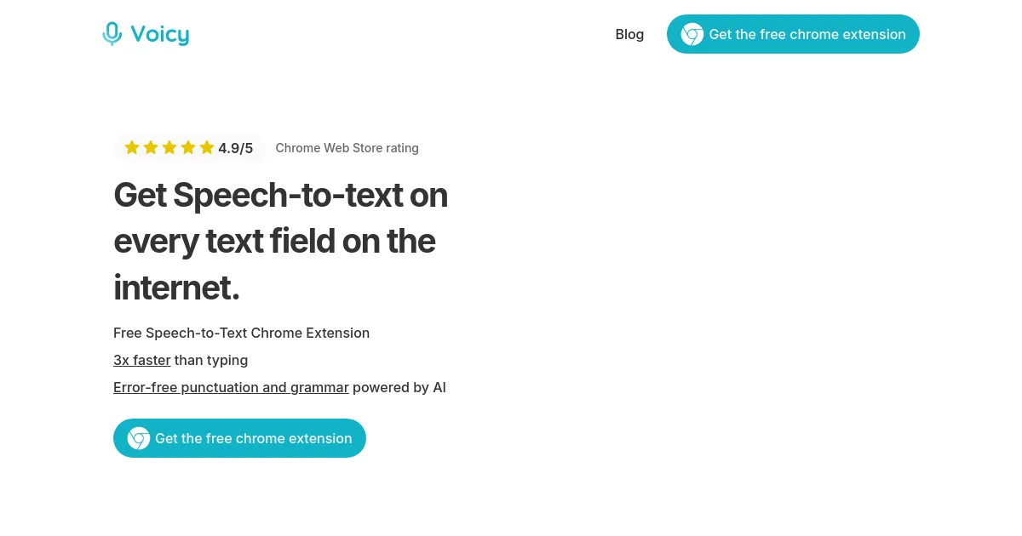
Task: Open the Blog page from navigation
Action: (629, 34)
